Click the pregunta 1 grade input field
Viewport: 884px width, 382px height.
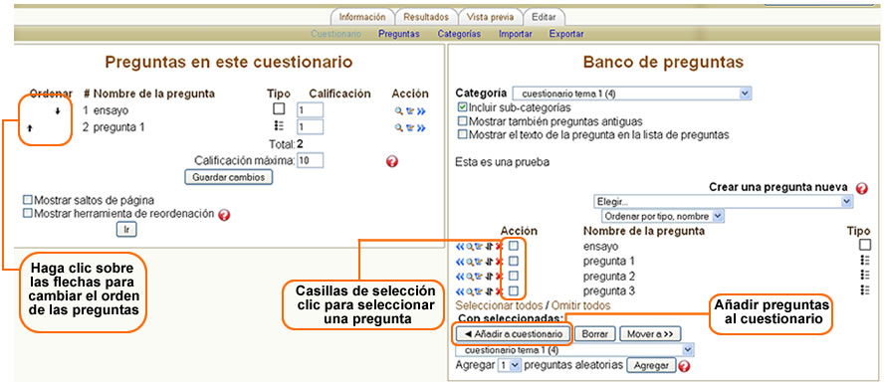point(310,127)
